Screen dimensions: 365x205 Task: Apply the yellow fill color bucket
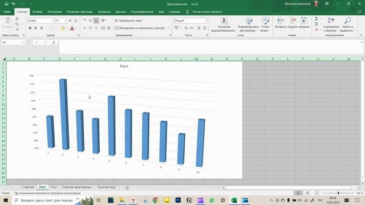pyautogui.click(x=63, y=28)
